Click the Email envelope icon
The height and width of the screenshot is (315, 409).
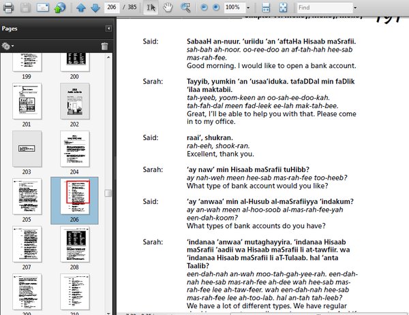(x=42, y=7)
